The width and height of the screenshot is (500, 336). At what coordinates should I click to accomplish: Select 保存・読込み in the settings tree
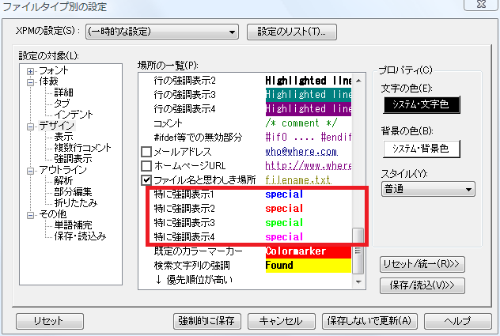80,236
